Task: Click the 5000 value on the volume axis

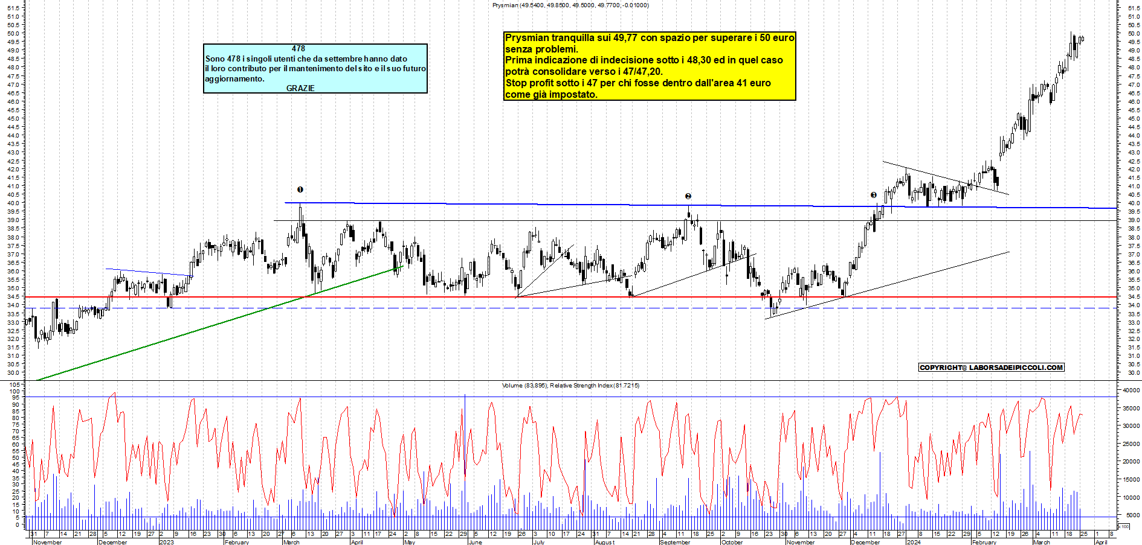Action: (1133, 515)
